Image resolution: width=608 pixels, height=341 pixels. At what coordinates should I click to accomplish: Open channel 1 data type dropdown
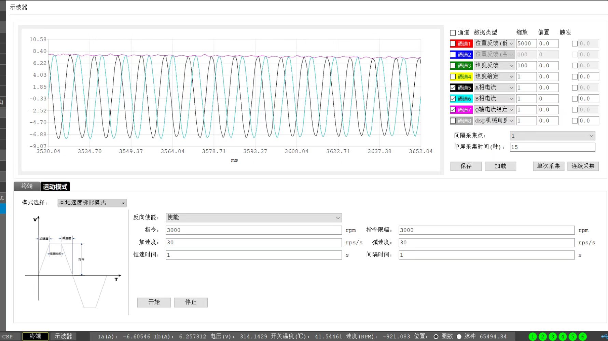(494, 43)
